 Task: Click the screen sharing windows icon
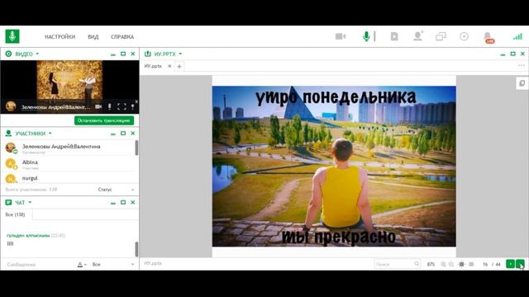pos(441,36)
